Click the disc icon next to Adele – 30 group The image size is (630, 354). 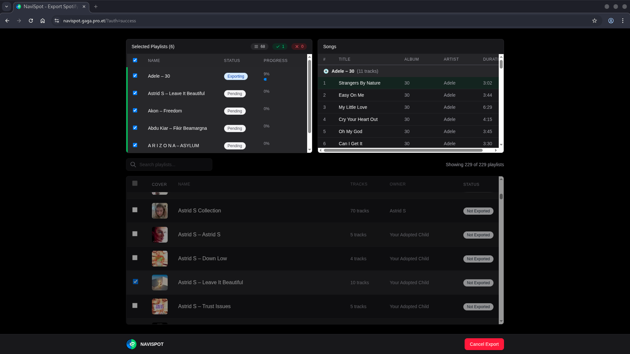[x=326, y=71]
